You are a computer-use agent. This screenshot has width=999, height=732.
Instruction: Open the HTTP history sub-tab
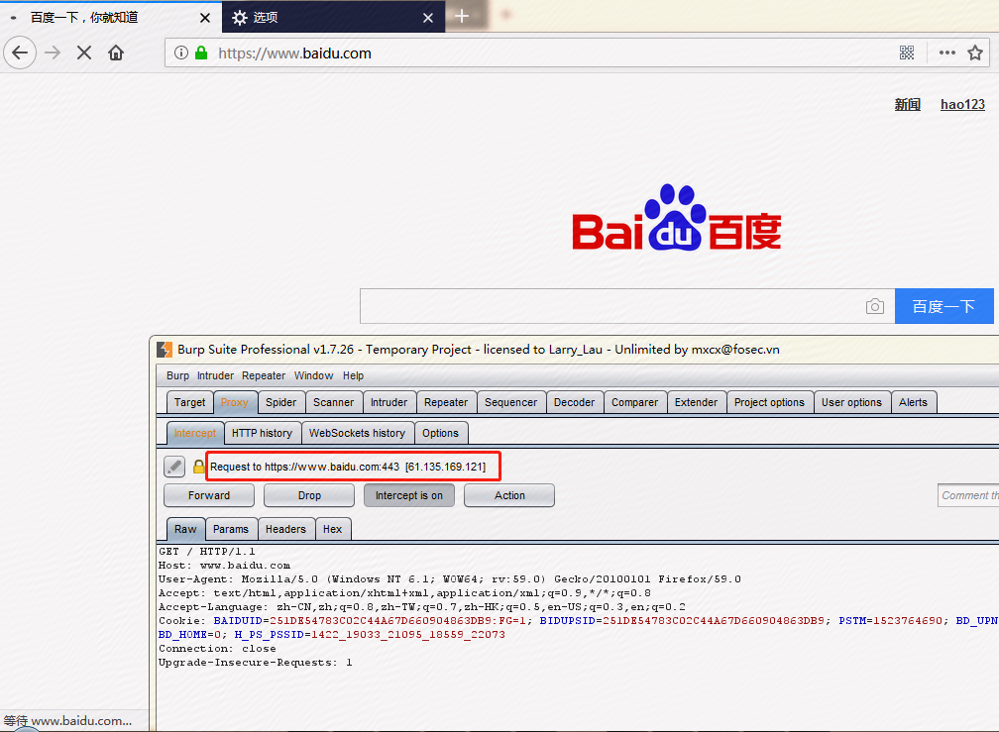point(262,433)
